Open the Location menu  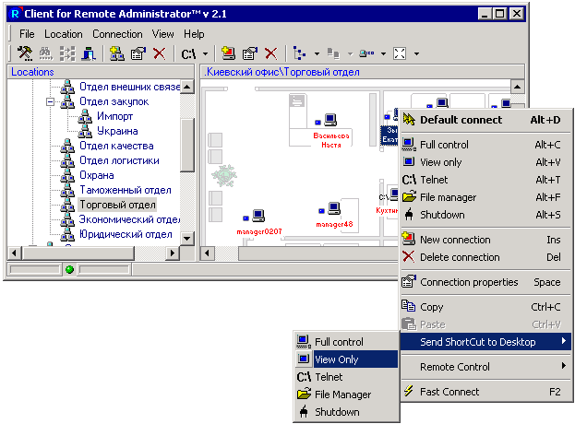pyautogui.click(x=64, y=34)
